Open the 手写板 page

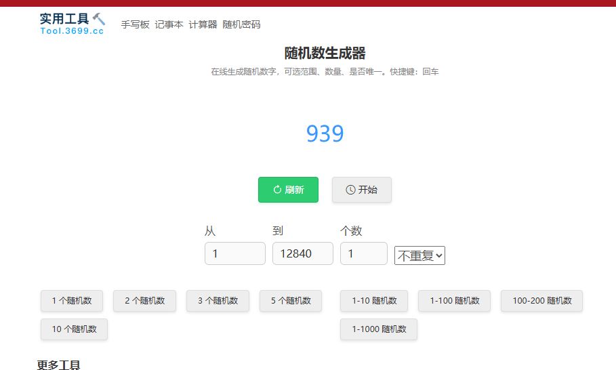tap(135, 25)
